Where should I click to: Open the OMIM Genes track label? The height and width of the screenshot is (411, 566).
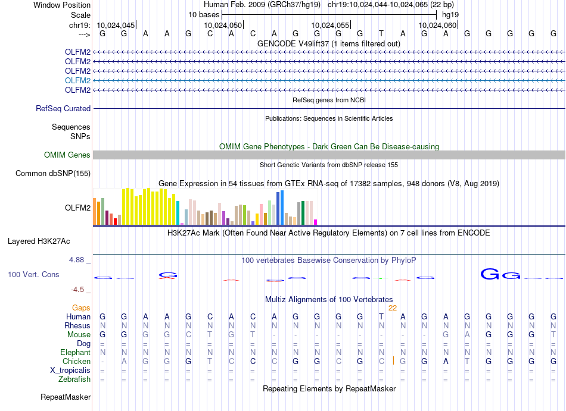[x=67, y=155]
